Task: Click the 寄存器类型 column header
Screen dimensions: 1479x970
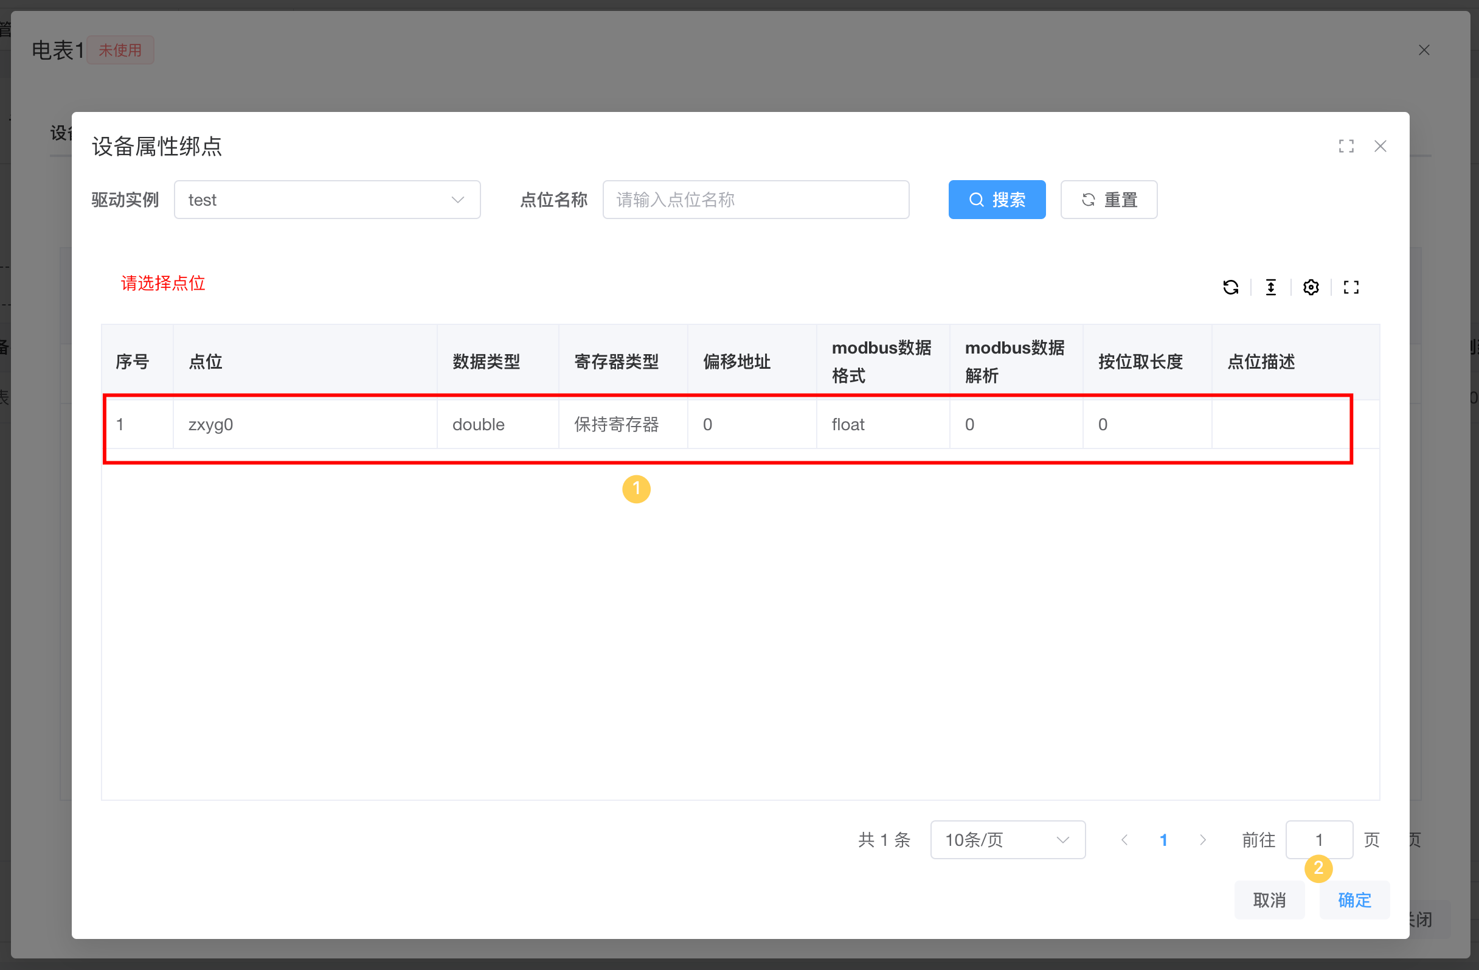Action: point(623,361)
